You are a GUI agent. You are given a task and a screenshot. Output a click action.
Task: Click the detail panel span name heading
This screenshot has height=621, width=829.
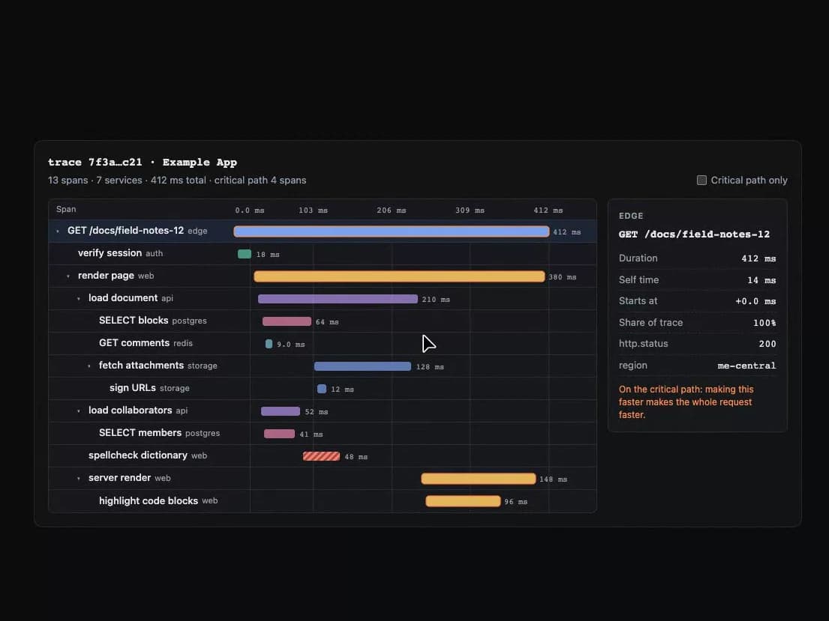[x=694, y=234]
